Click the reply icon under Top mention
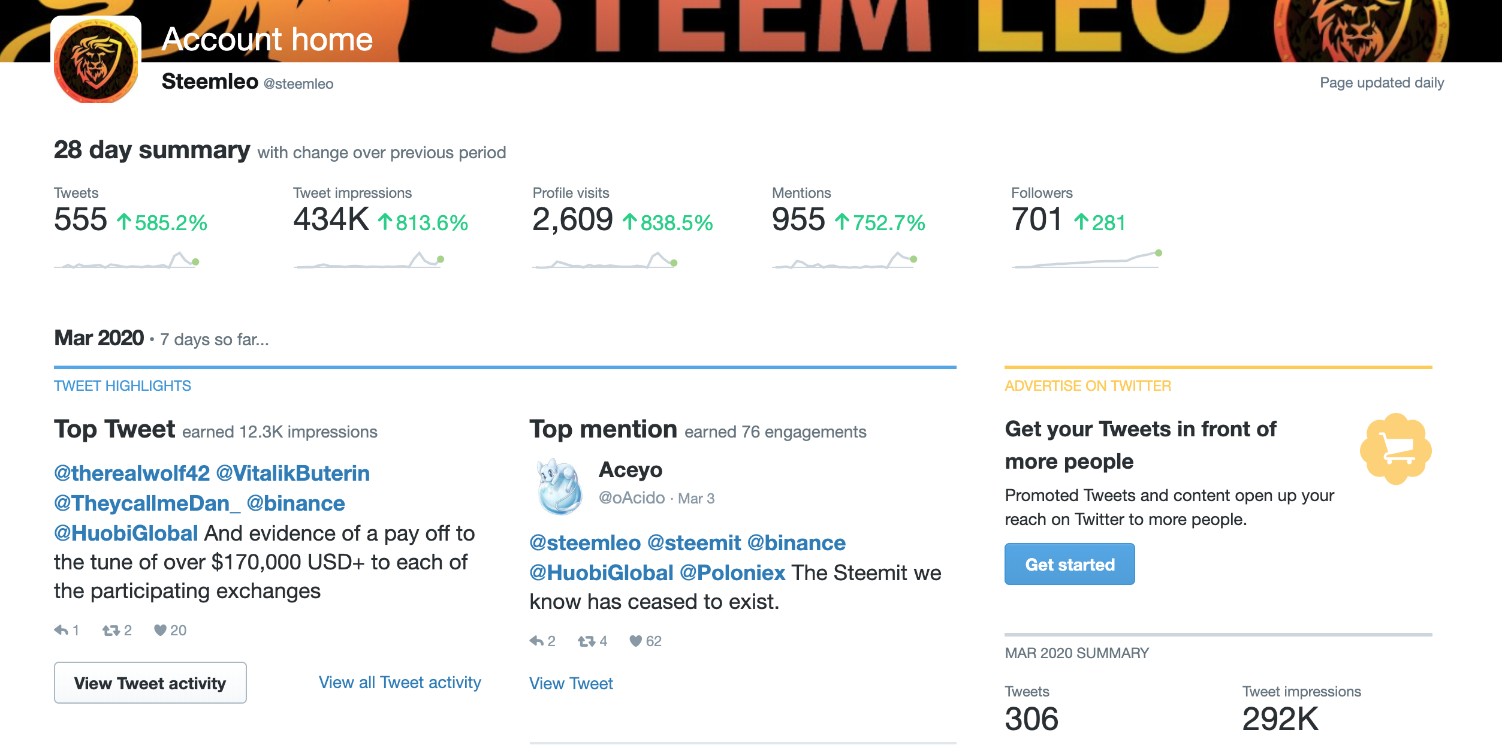Image resolution: width=1502 pixels, height=748 pixels. point(536,641)
